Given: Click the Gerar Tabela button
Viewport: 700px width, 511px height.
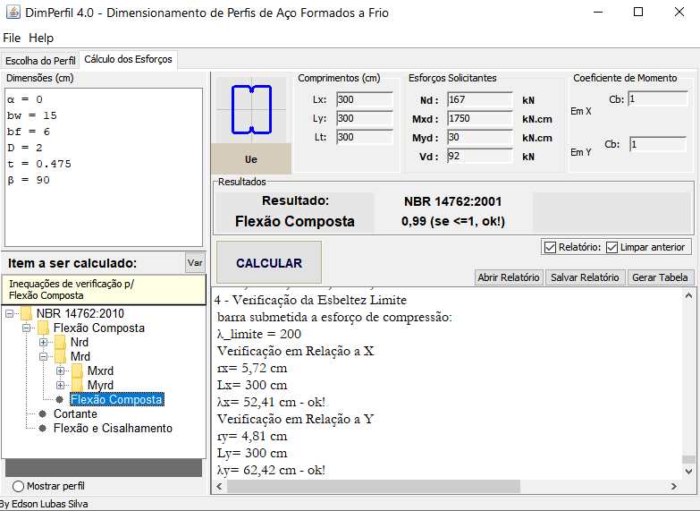Looking at the screenshot, I should point(660,277).
